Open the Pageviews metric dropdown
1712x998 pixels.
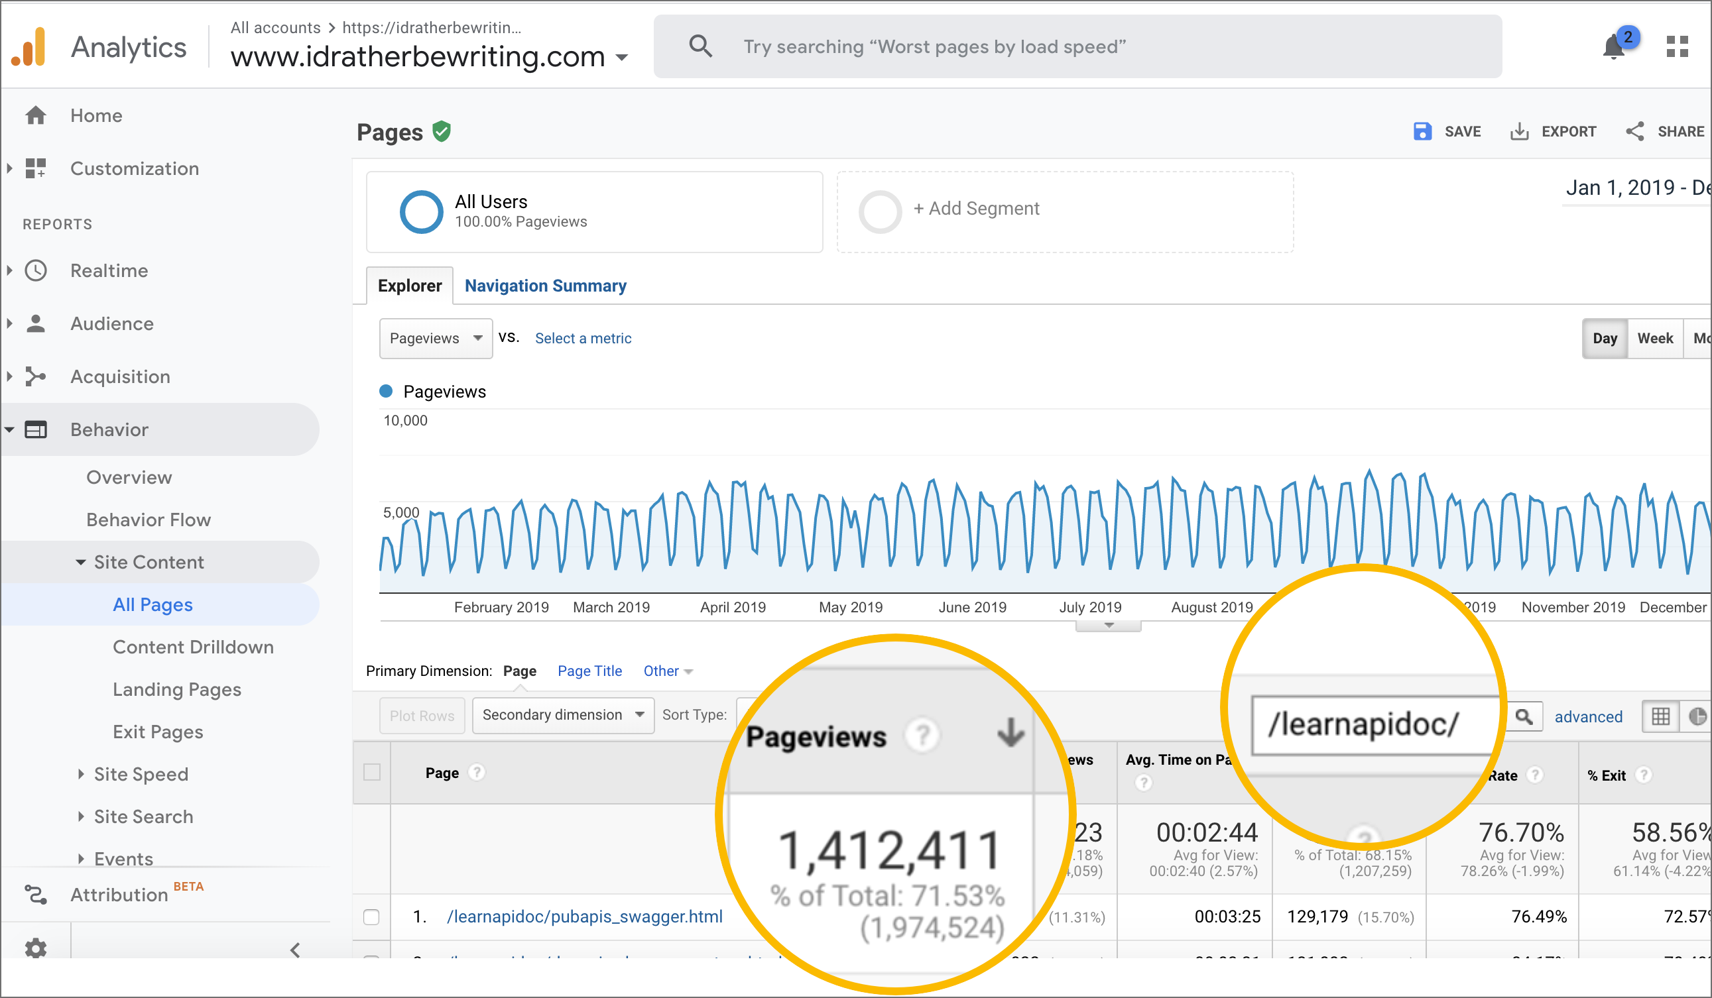pos(435,339)
